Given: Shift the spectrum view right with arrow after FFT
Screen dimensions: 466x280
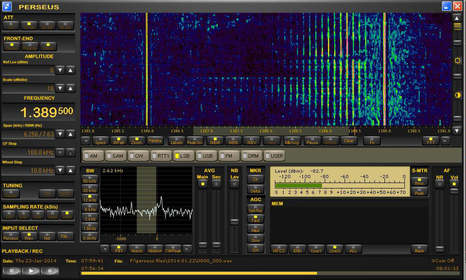Looking at the screenshot, I should [x=445, y=141].
